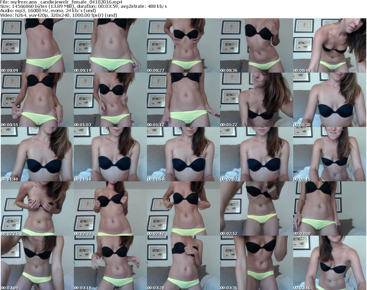
Task: Click the thumbnail timestamped 00:02:15
Action: tap(329, 154)
